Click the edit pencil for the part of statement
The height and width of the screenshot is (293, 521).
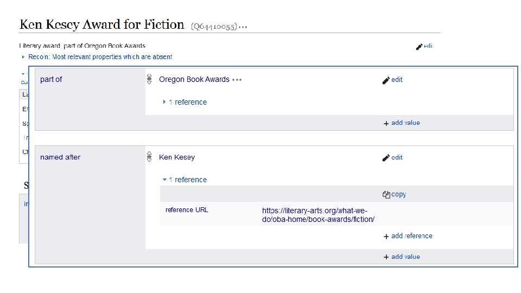[x=386, y=80]
